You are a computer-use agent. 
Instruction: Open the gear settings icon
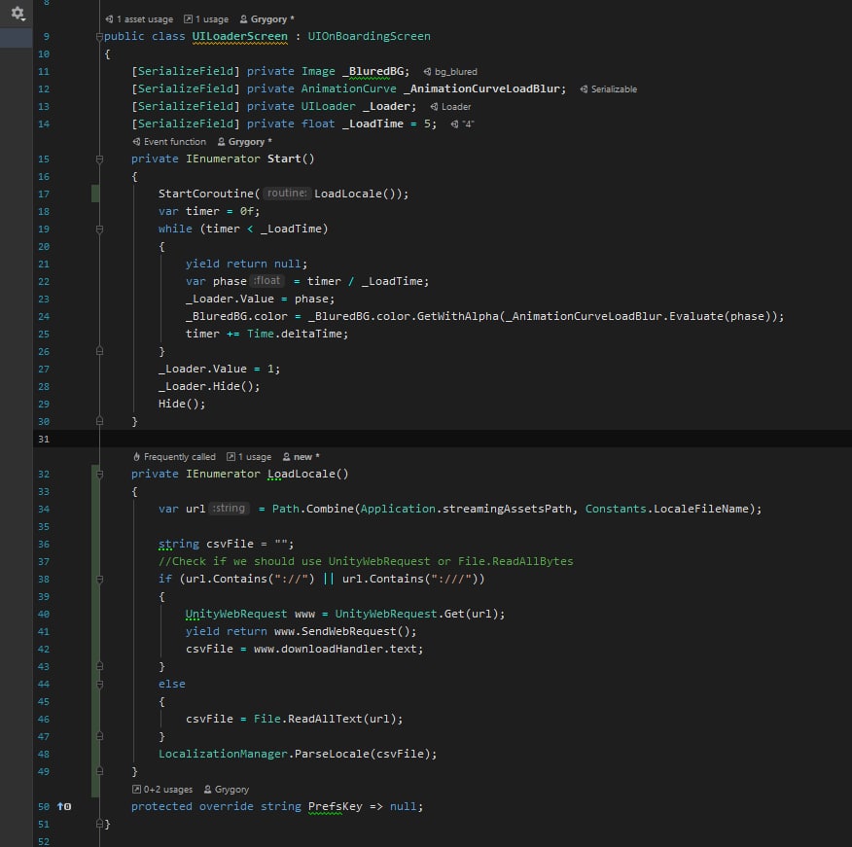[x=18, y=13]
